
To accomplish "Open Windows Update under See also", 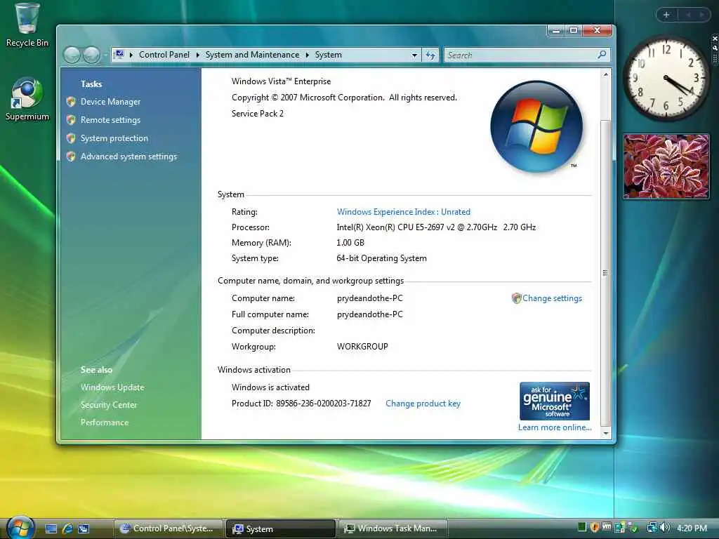I will pyautogui.click(x=112, y=387).
